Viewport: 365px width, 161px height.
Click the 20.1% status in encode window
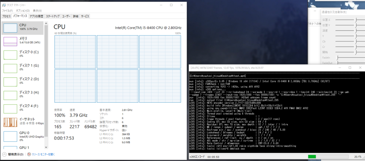(358, 157)
